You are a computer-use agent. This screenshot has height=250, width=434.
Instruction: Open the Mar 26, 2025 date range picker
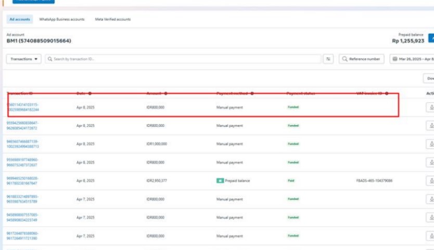(412, 59)
